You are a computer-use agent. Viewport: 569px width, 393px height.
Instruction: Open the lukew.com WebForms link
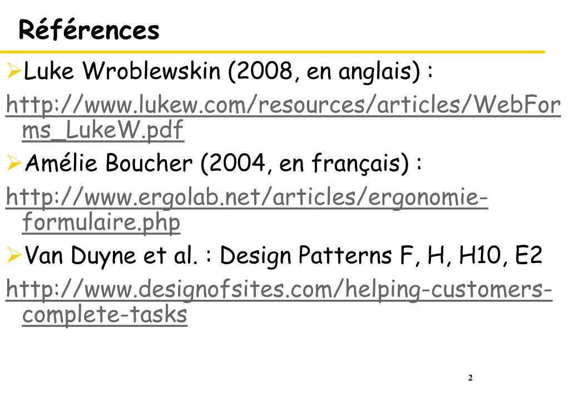point(284,105)
